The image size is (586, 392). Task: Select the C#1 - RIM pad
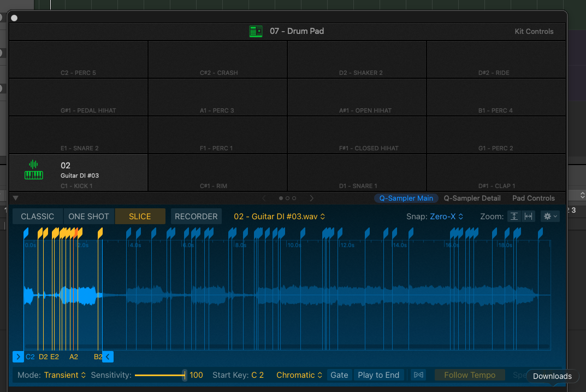point(218,173)
